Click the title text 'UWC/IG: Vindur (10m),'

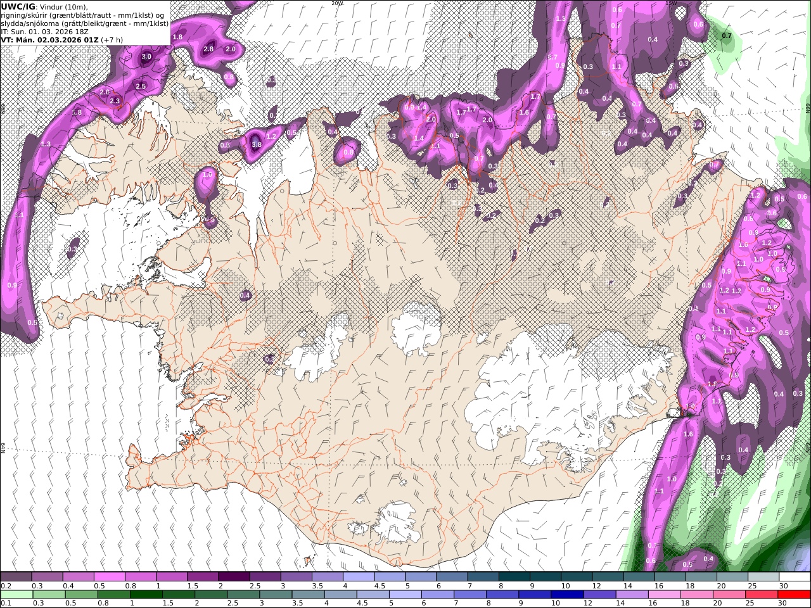point(44,7)
